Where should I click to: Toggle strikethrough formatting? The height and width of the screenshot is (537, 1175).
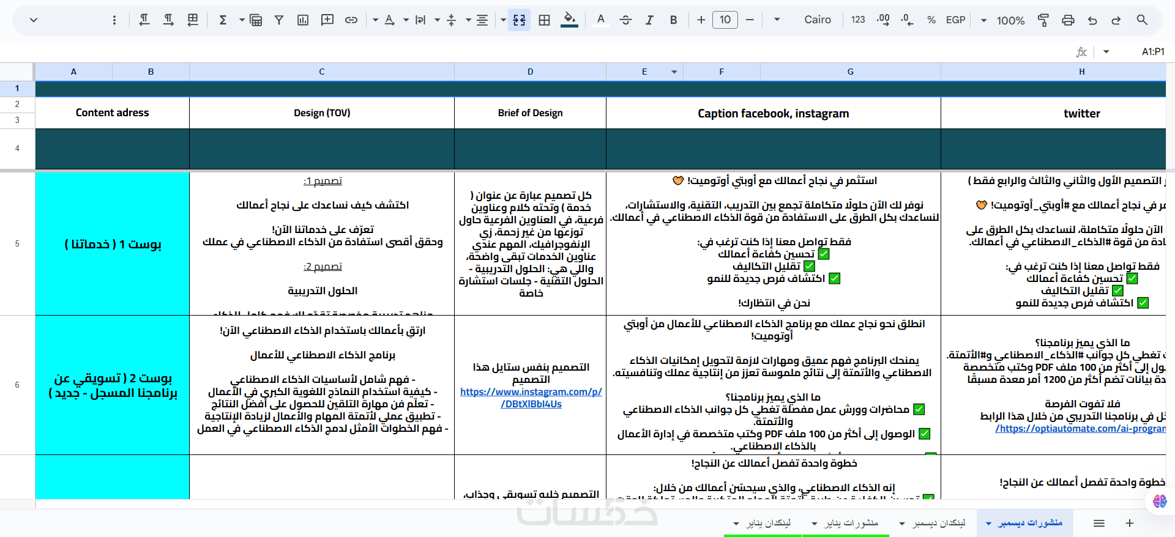625,20
